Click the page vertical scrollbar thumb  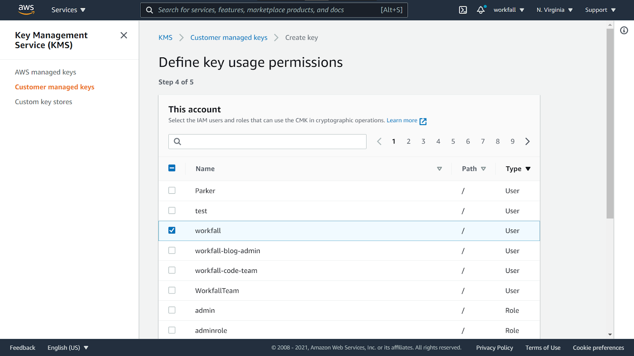(x=610, y=123)
